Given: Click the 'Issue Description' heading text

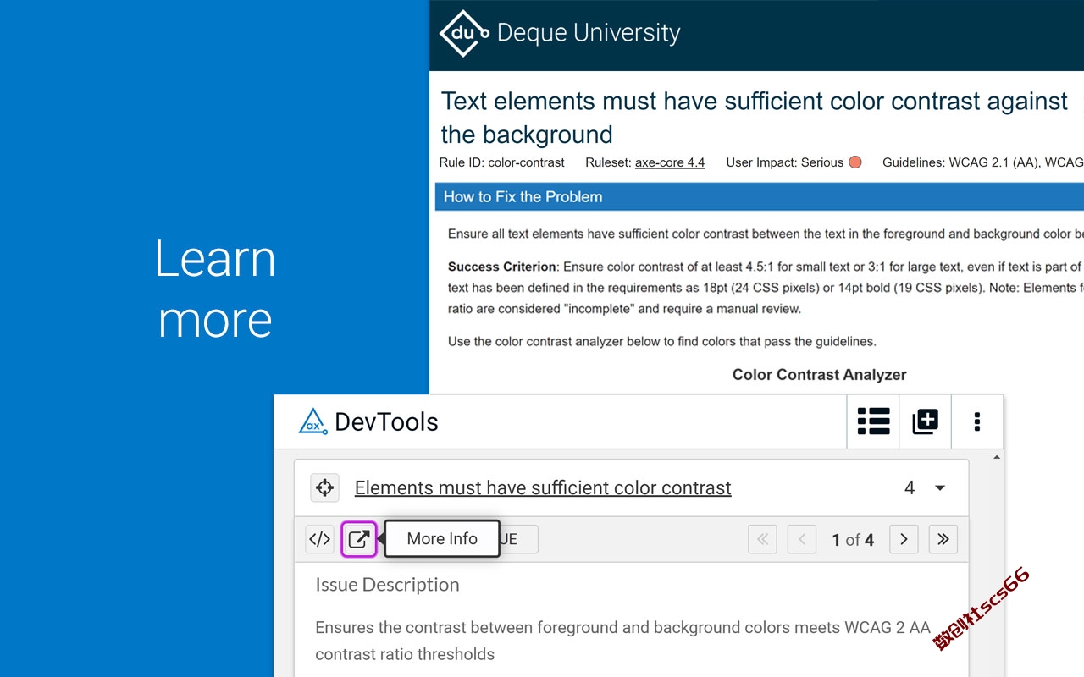Looking at the screenshot, I should 387,585.
